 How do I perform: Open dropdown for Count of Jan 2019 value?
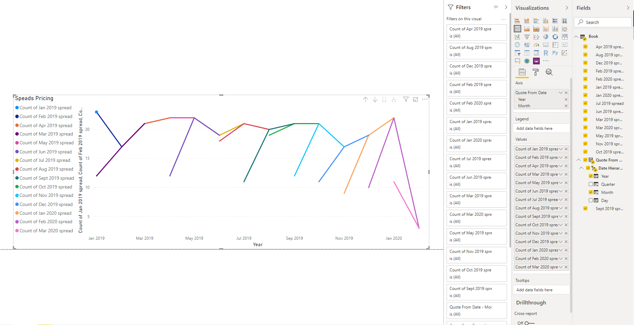pyautogui.click(x=561, y=149)
